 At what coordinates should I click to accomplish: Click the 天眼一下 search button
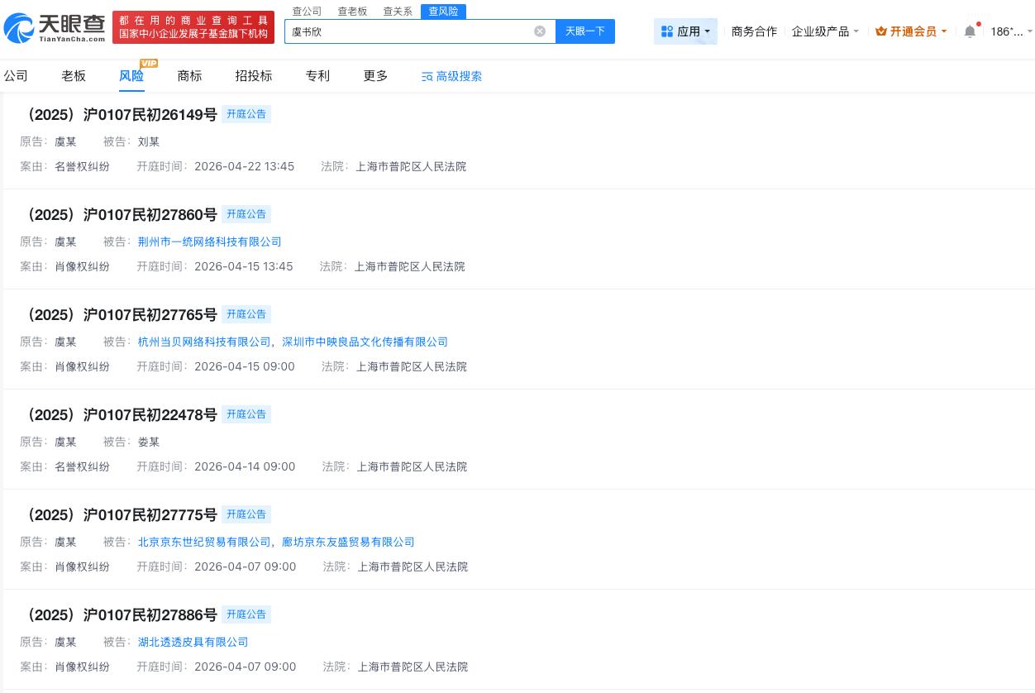(585, 31)
